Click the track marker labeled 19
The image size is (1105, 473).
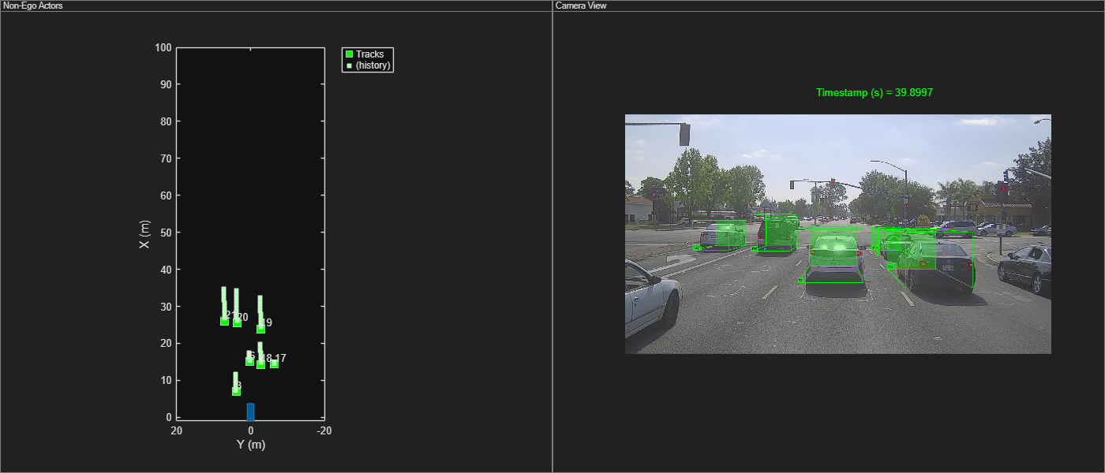[260, 329]
